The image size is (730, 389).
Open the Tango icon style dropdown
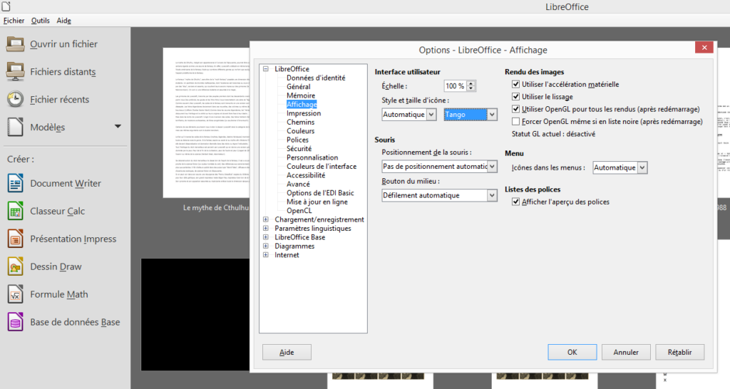tap(471, 115)
